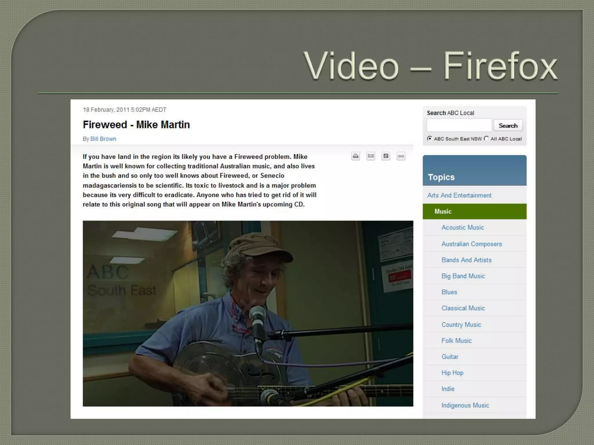Viewport: 594px width, 445px height.
Task: Select the highlighted Music topic
Action: (x=475, y=211)
